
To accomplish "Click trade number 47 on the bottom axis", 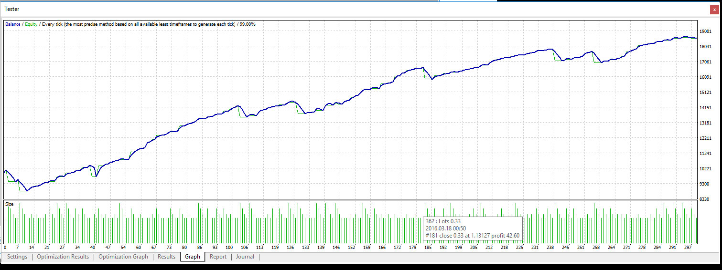I will [x=108, y=248].
